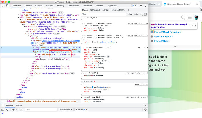
Task: Open DevTools settings gear
Action: click(x=141, y=6)
